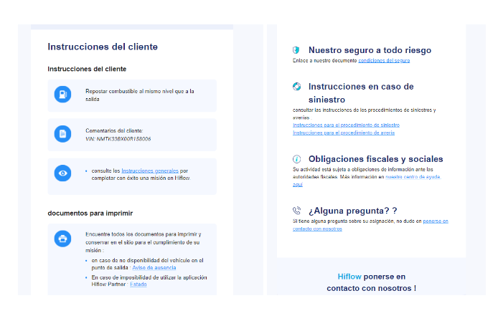Screen dimensions: 498x316
Task: Click the Nuestro seguro a todo riesgo heading
Action: click(370, 50)
